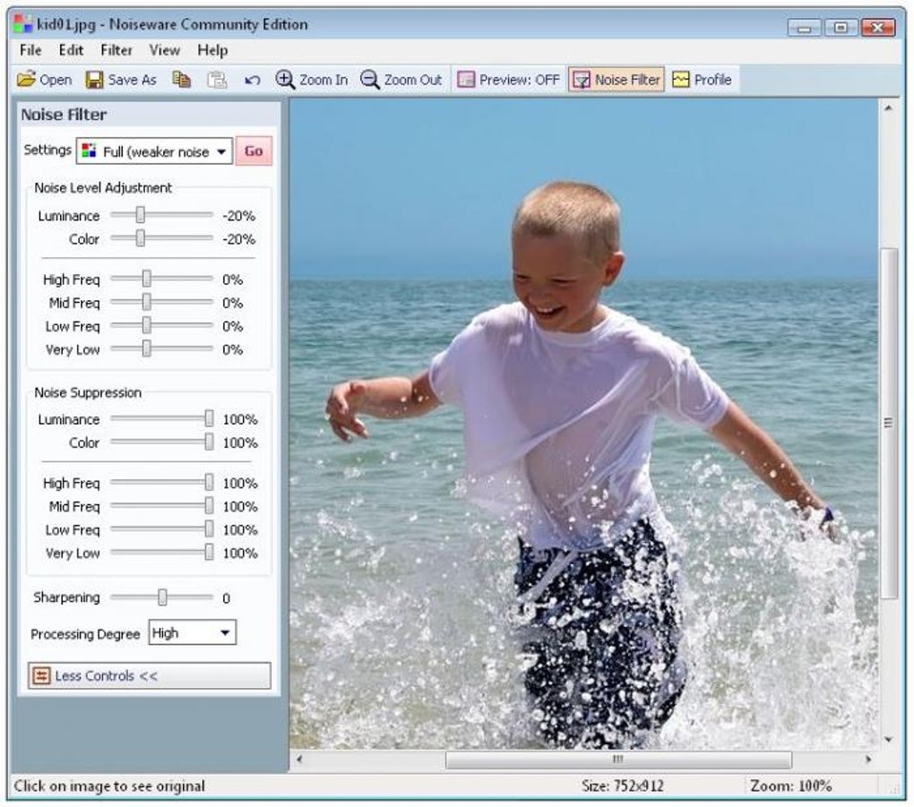Click the Noiseware app icon in title bar
Image resolution: width=914 pixels, height=807 pixels.
click(22, 24)
